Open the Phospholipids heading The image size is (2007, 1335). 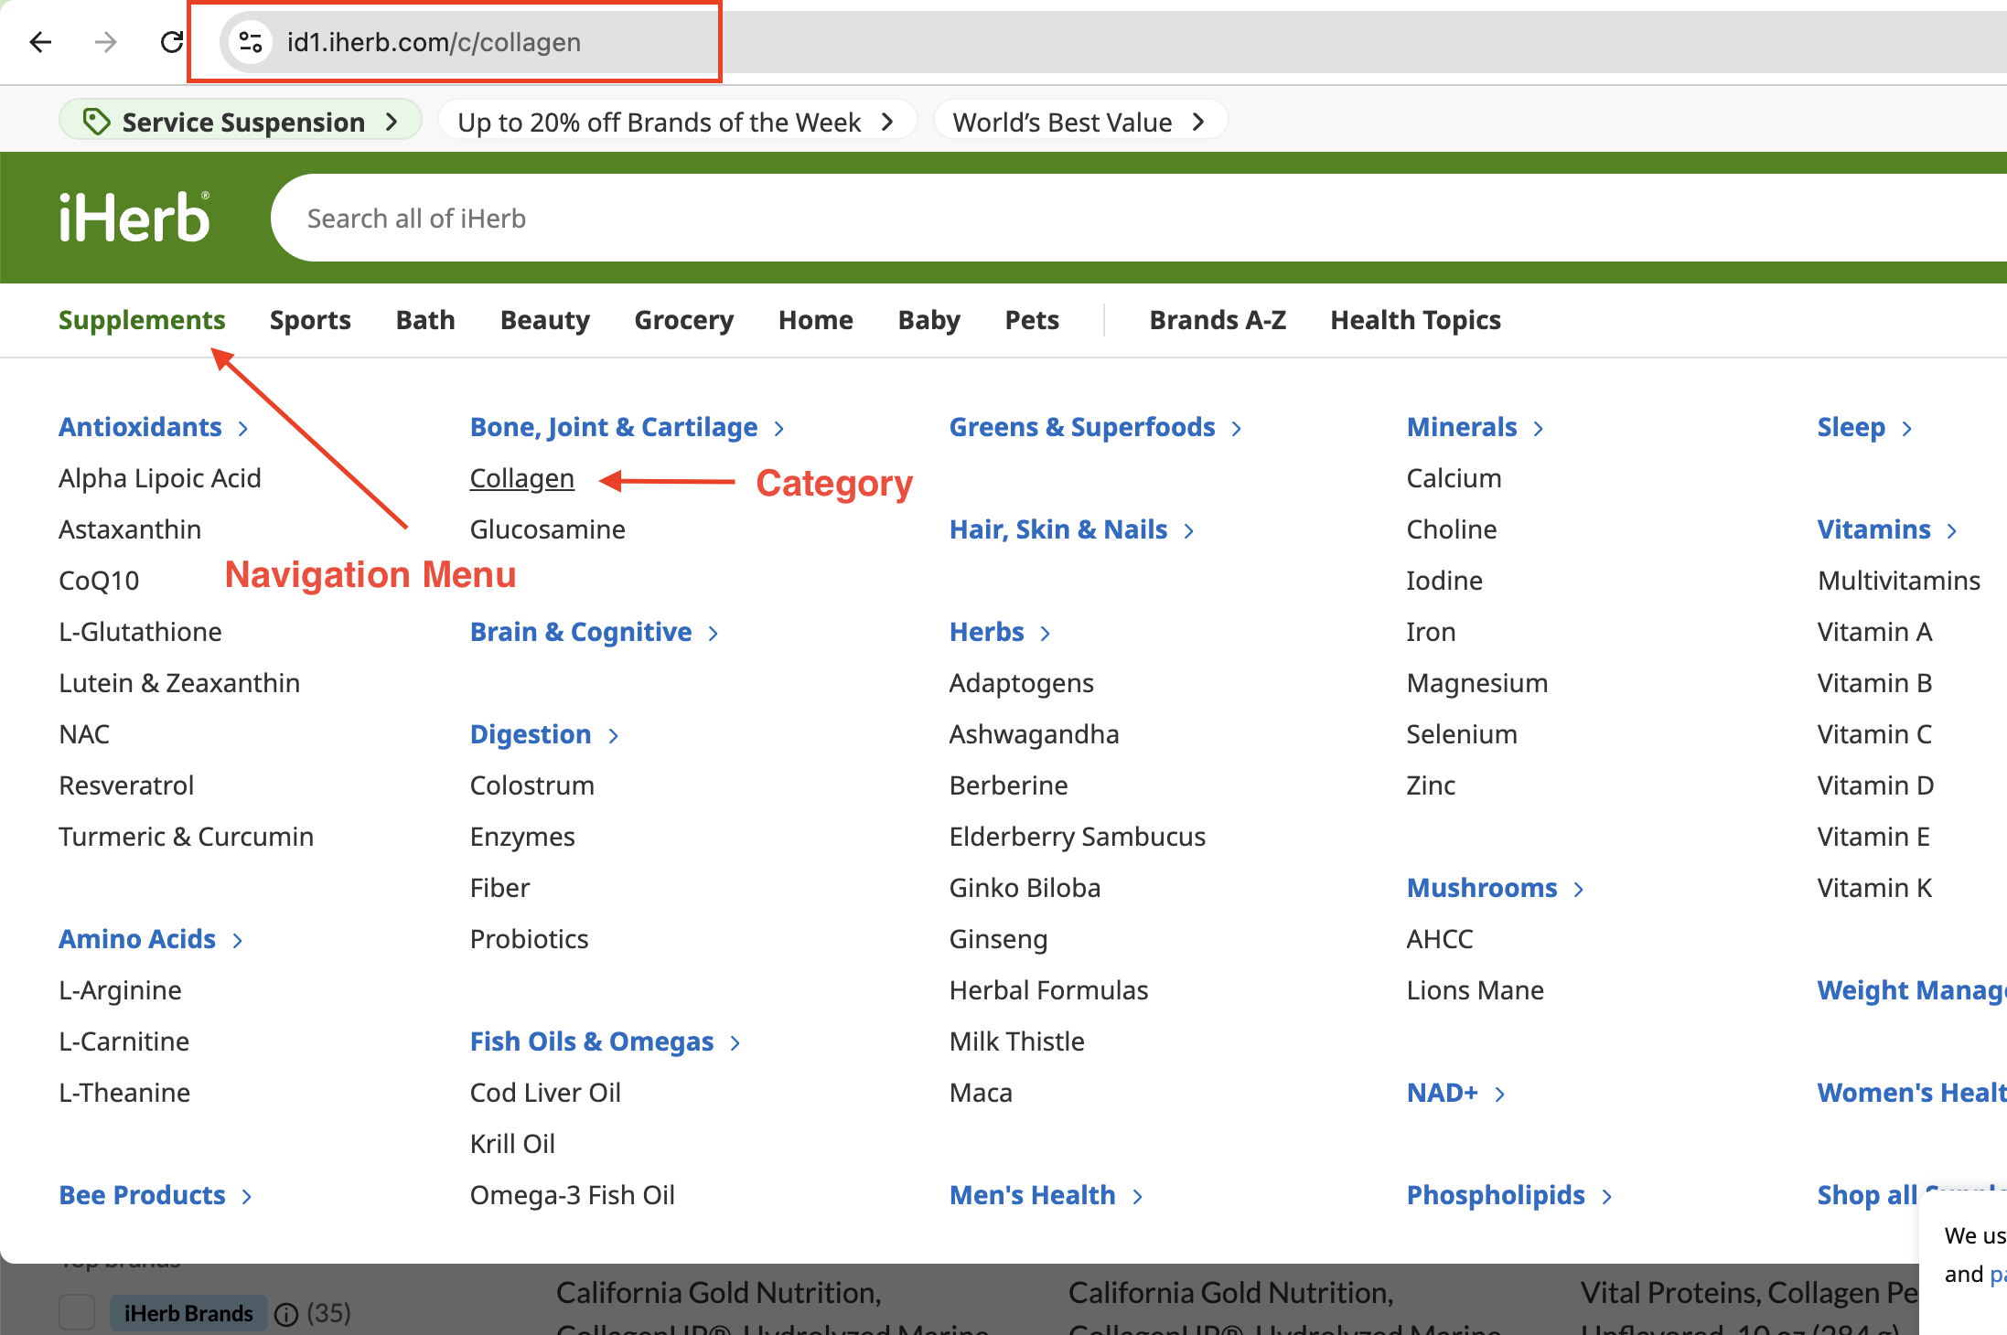(1496, 1195)
